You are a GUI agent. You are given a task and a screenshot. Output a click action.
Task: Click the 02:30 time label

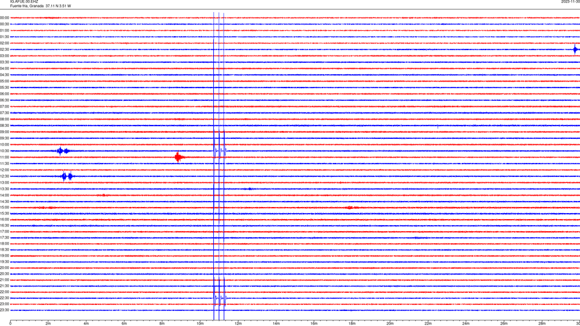tap(4, 50)
